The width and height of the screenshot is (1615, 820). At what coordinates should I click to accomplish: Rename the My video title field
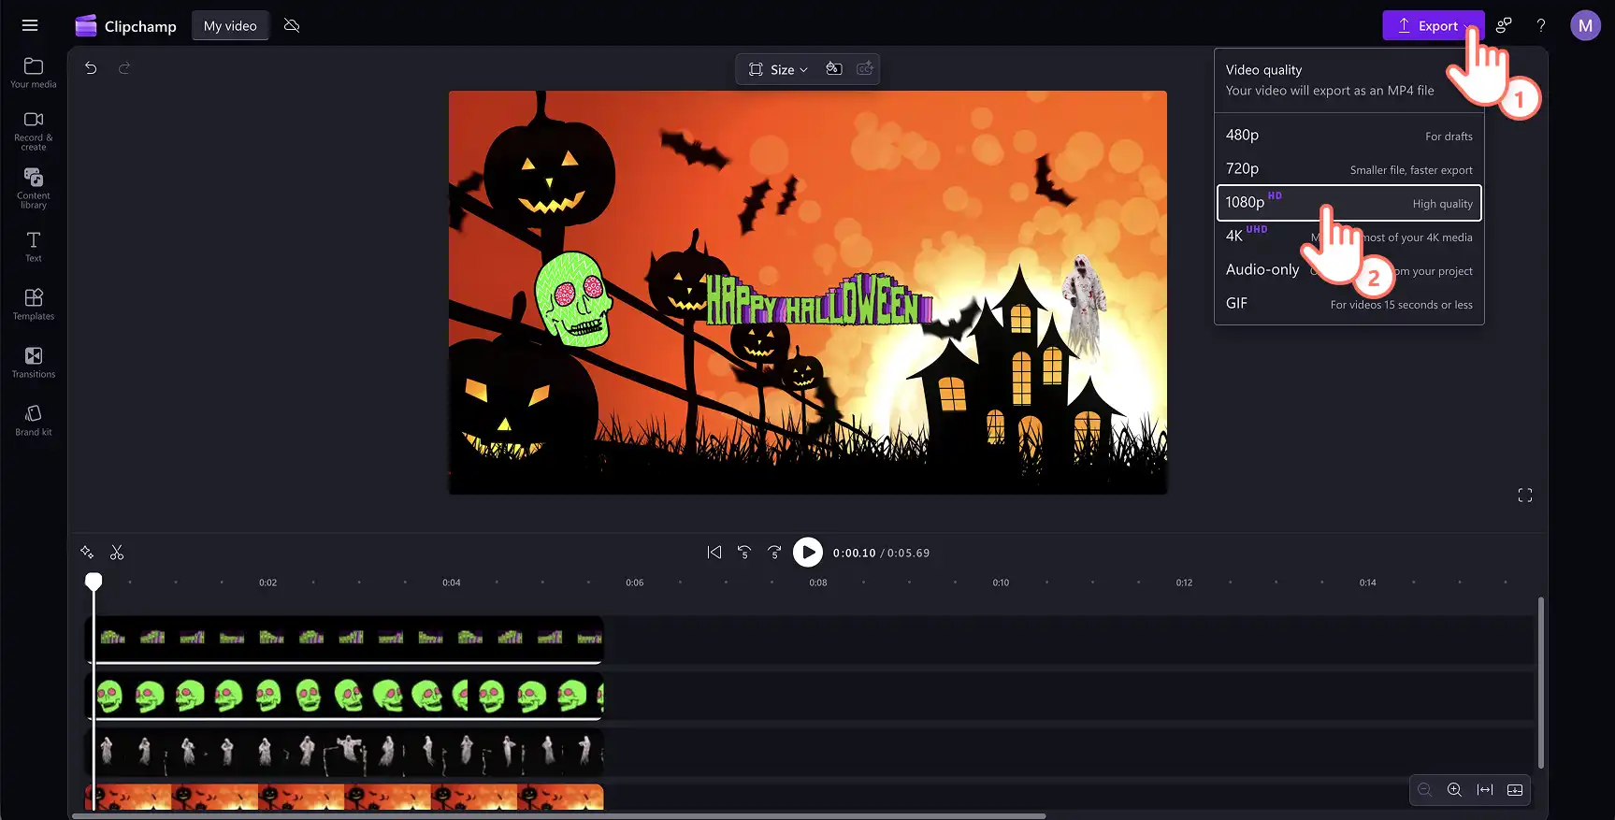230,25
